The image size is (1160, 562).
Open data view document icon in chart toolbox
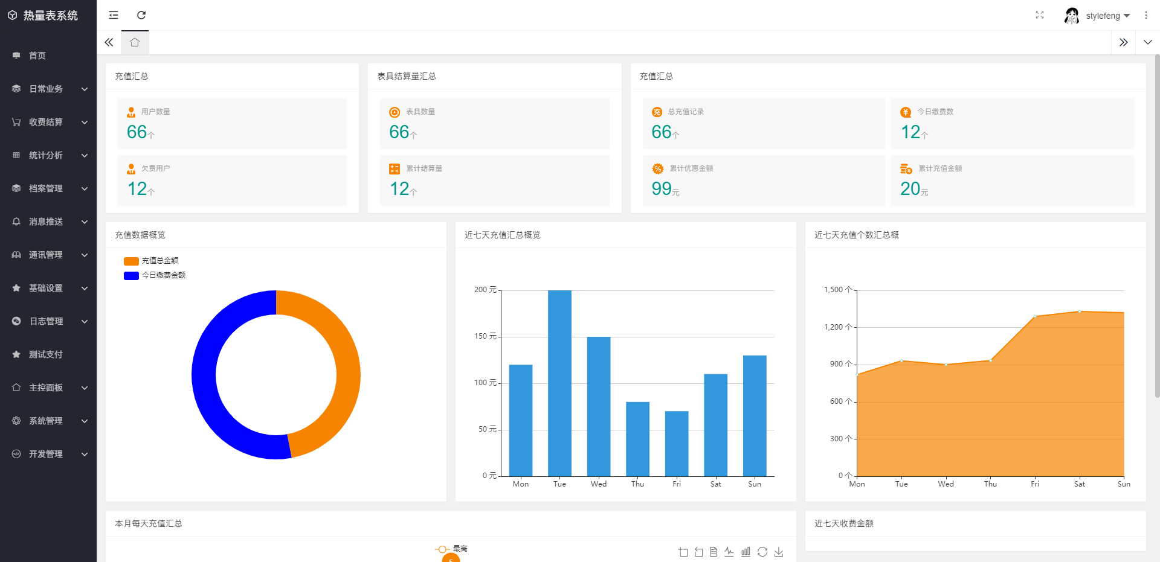(x=714, y=552)
